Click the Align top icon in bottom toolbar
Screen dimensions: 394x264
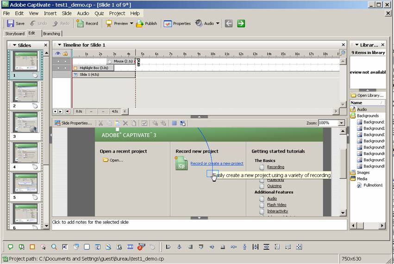tap(201, 247)
